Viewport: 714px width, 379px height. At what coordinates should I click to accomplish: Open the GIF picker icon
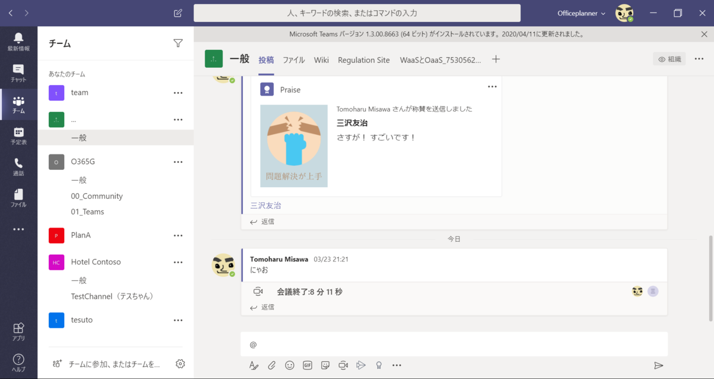tap(308, 365)
